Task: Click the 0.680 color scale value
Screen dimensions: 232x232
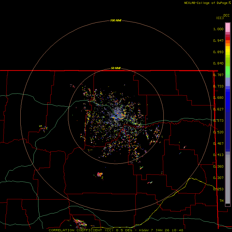Action: point(218,98)
